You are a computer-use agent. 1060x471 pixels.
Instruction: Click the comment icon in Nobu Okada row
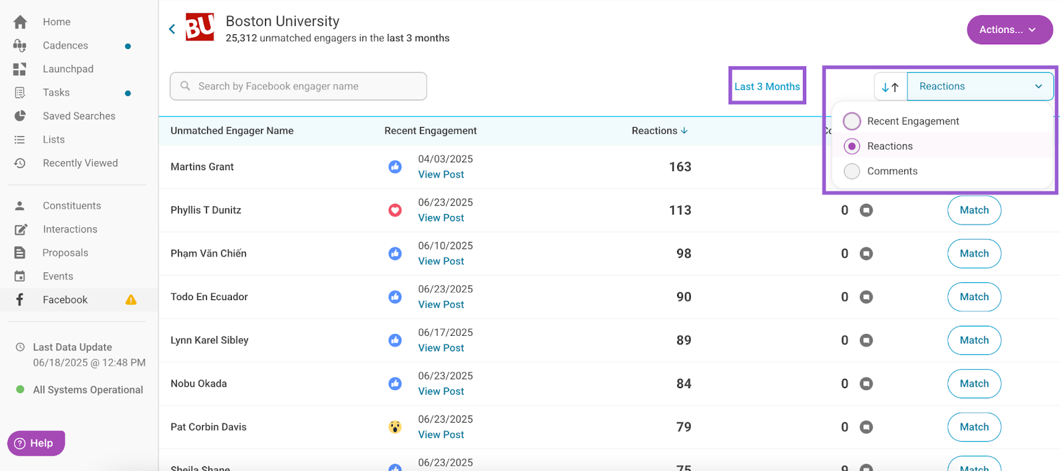coord(866,384)
